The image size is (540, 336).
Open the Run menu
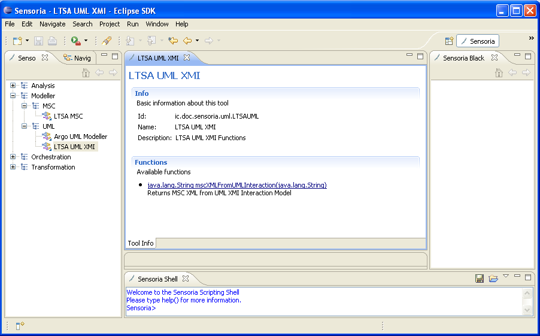(132, 24)
